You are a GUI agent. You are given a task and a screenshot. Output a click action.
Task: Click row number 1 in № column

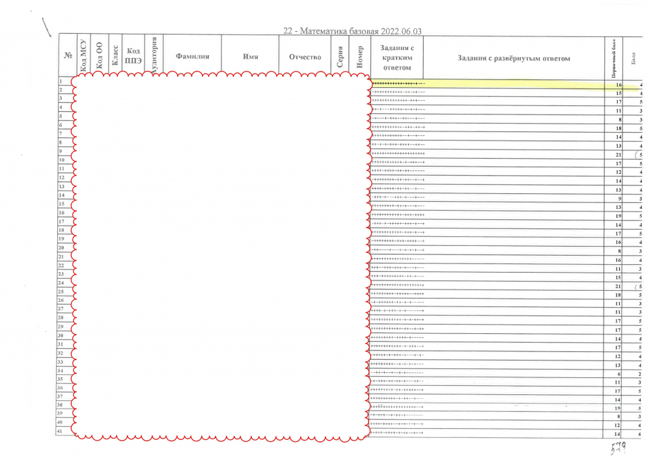tap(61, 81)
